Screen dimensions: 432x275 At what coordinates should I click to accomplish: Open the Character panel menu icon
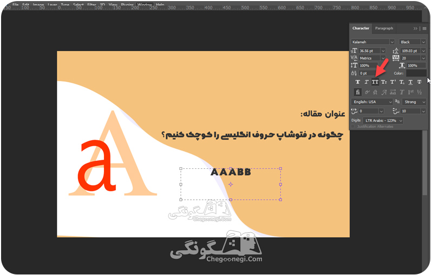pos(424,28)
